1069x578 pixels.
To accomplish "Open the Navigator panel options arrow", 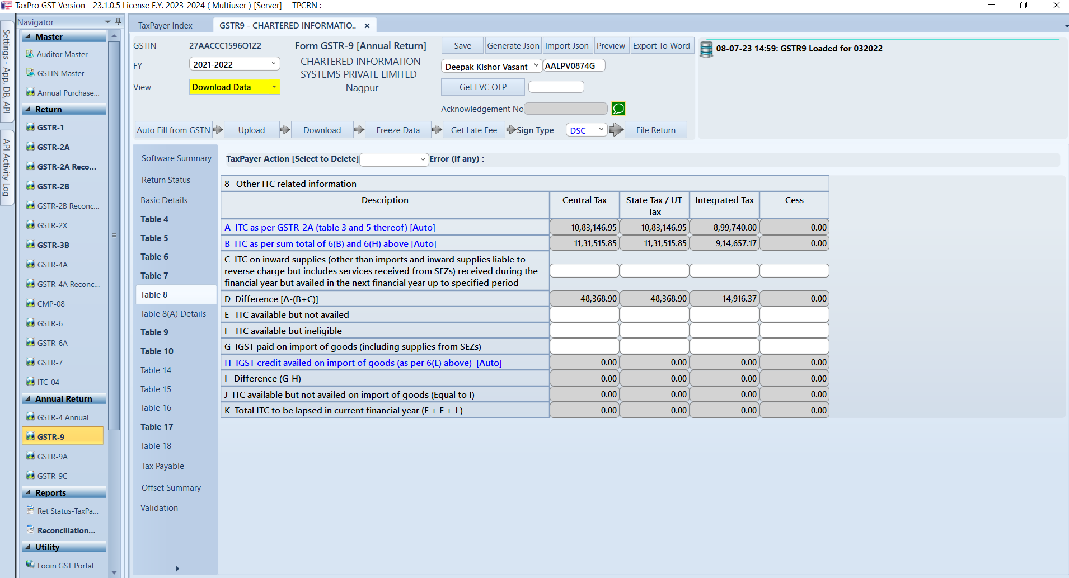I will point(107,22).
